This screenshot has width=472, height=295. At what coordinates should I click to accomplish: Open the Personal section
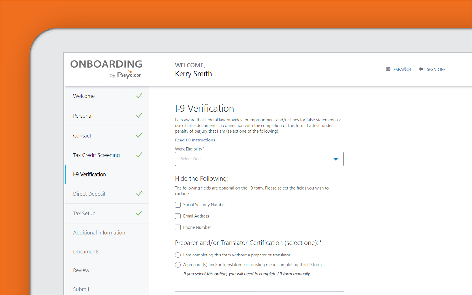click(107, 116)
